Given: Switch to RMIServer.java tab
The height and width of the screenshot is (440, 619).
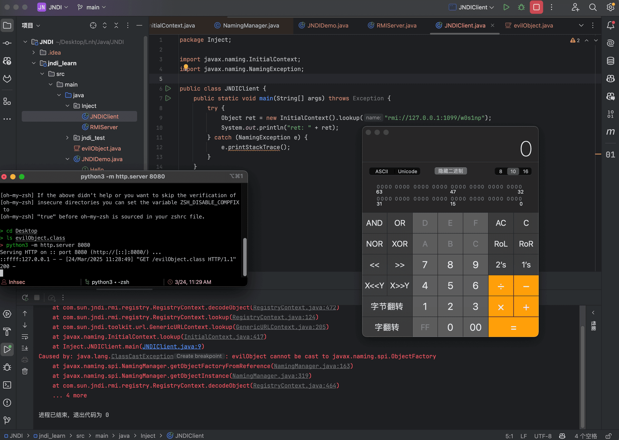Looking at the screenshot, I should coord(392,25).
